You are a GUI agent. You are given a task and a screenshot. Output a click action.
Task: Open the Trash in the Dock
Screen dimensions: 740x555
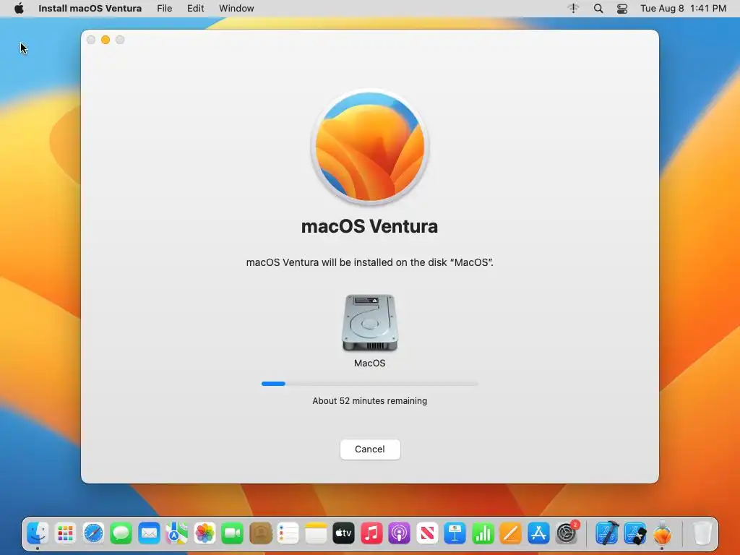tap(702, 534)
